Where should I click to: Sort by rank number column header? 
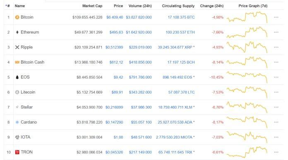7,6
